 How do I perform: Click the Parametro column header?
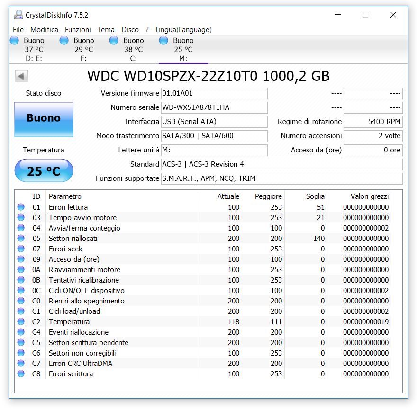point(122,196)
